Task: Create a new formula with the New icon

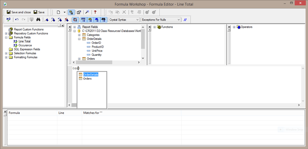Action: click(58, 12)
